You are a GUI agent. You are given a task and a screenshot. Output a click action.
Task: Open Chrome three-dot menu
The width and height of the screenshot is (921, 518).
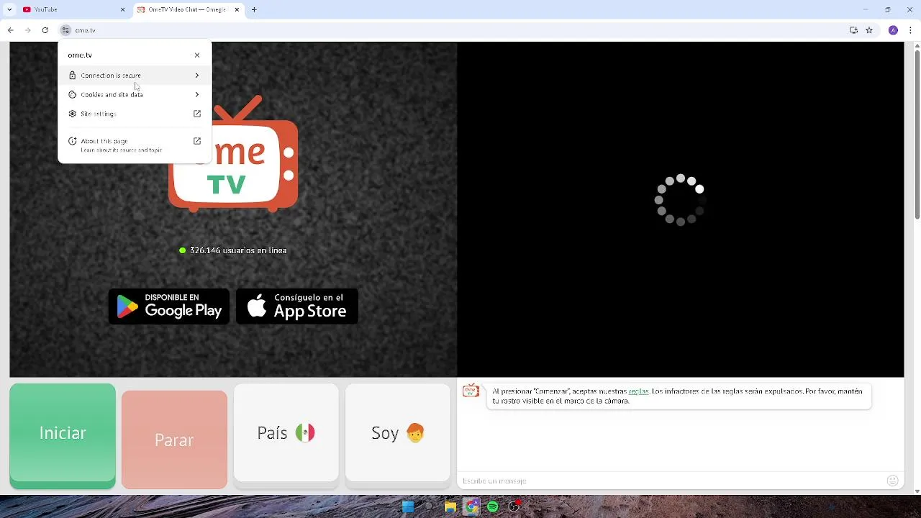pyautogui.click(x=911, y=30)
